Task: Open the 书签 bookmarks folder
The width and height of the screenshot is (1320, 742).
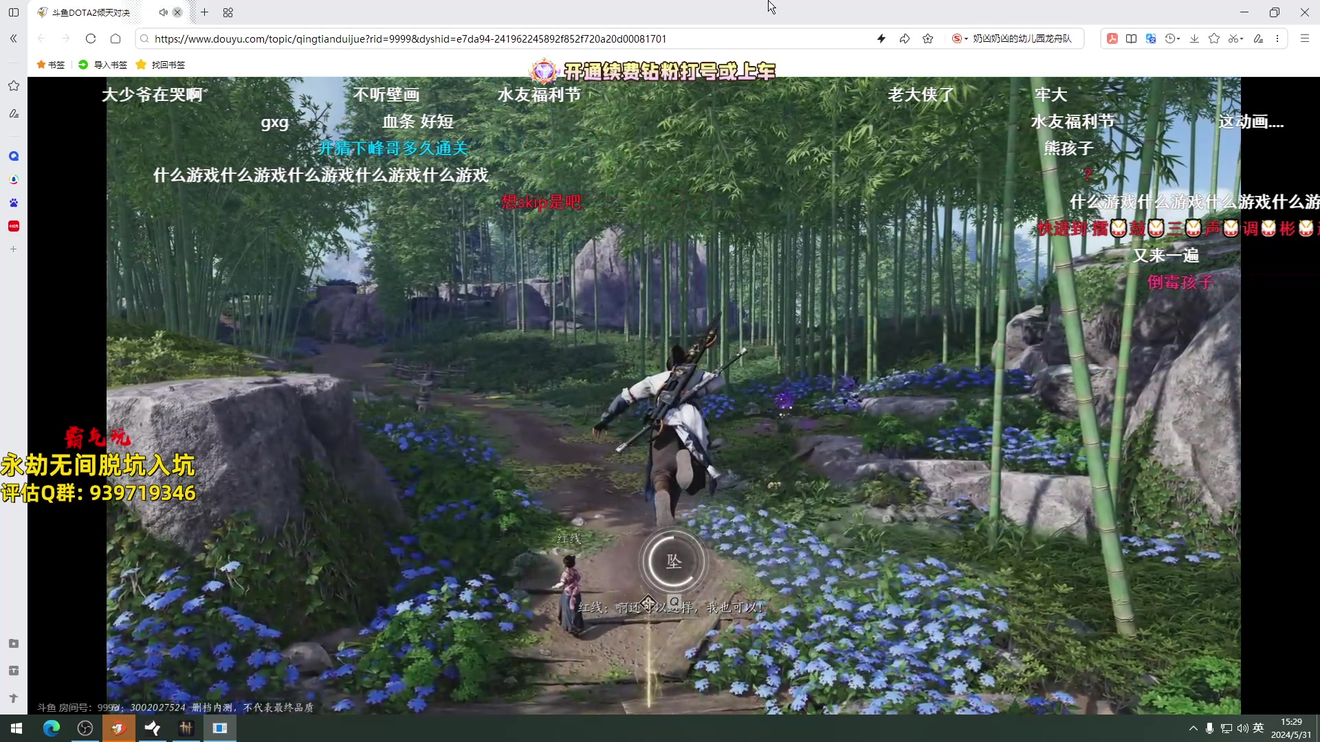Action: pyautogui.click(x=51, y=65)
